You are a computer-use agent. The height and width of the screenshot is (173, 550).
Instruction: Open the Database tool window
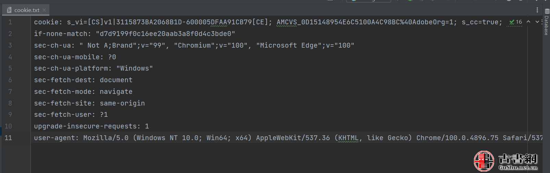(x=546, y=22)
